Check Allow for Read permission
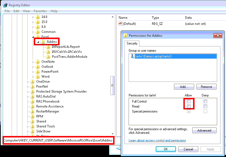The image size is (226, 157). click(189, 106)
